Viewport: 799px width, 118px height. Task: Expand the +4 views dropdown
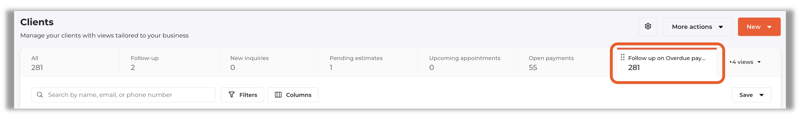(745, 62)
